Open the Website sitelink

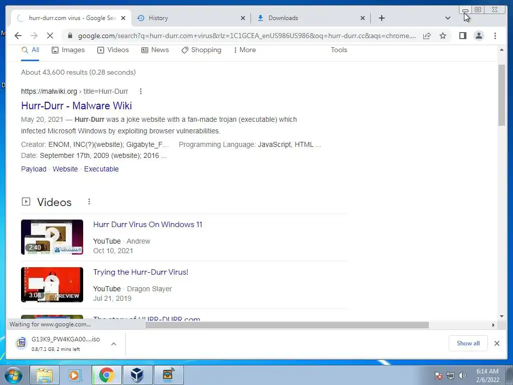pyautogui.click(x=65, y=169)
